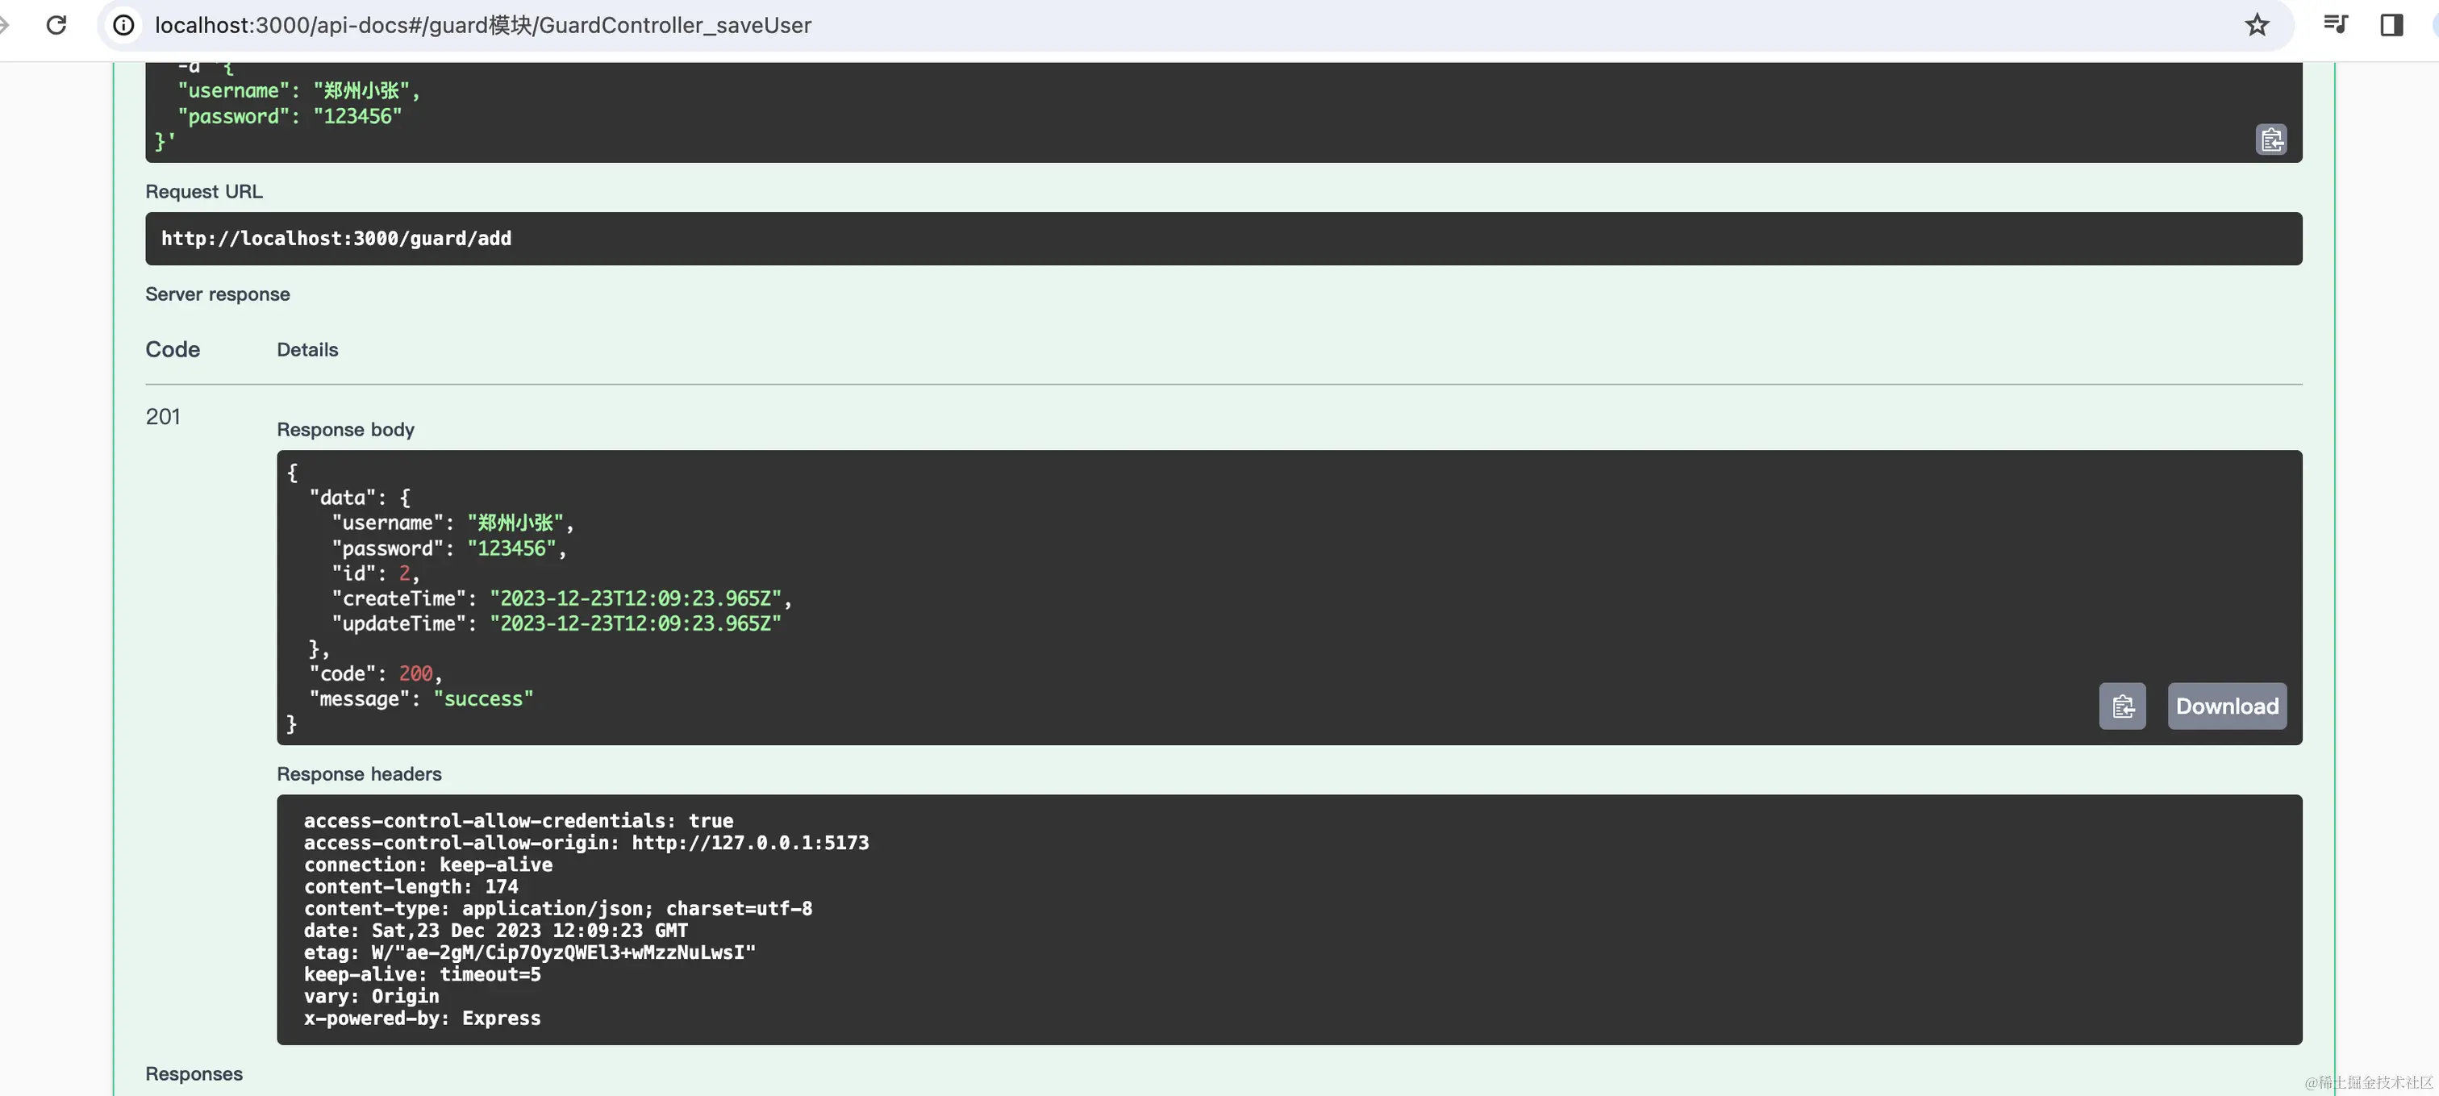This screenshot has width=2439, height=1096.
Task: Click the Request URL guard/add code block
Action: tap(336, 239)
